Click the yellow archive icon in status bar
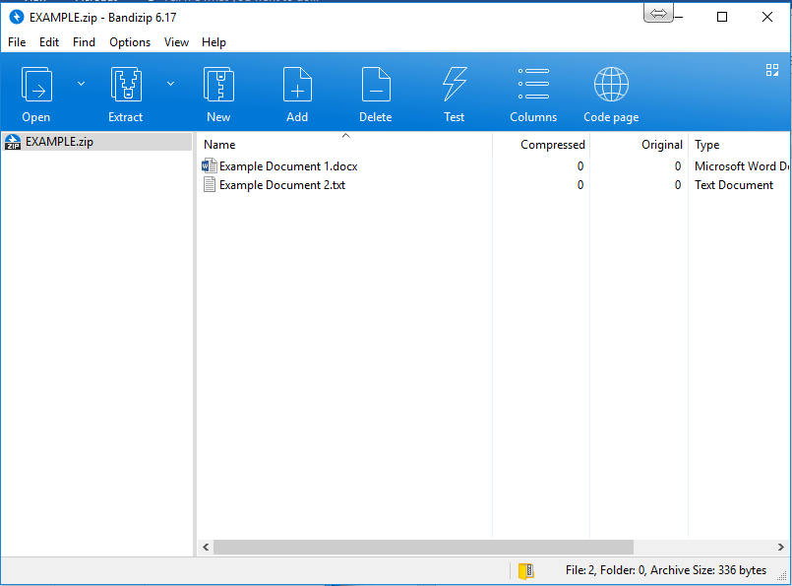 (525, 571)
